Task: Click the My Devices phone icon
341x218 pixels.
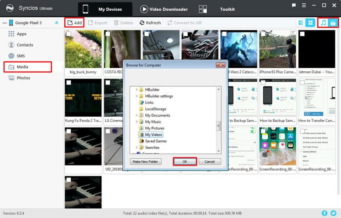Action: 86,9
